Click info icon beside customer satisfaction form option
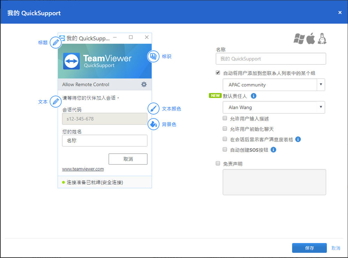The height and width of the screenshot is (258, 348). pos(298,139)
